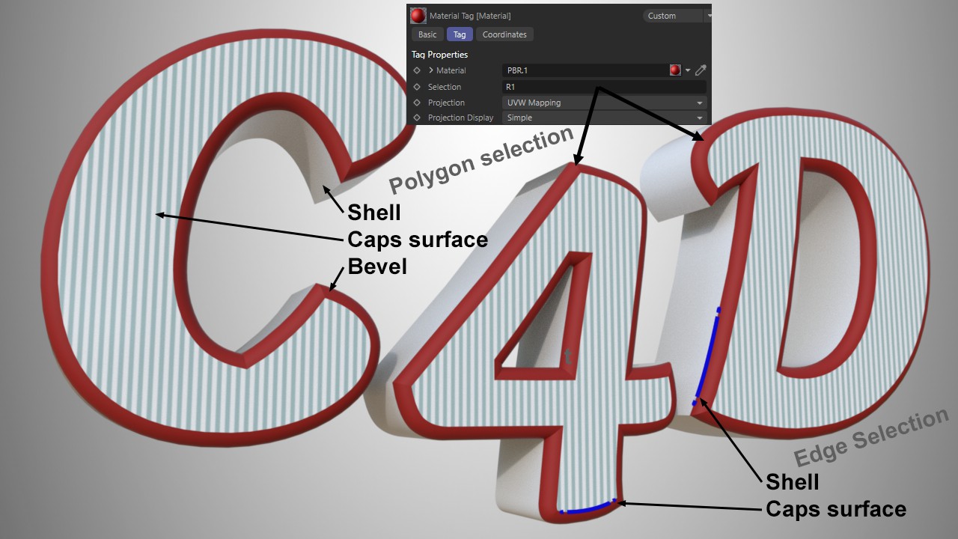Viewport: 958px width, 539px height.
Task: Toggle animation diamond next to Projection Display
Action: (x=417, y=118)
